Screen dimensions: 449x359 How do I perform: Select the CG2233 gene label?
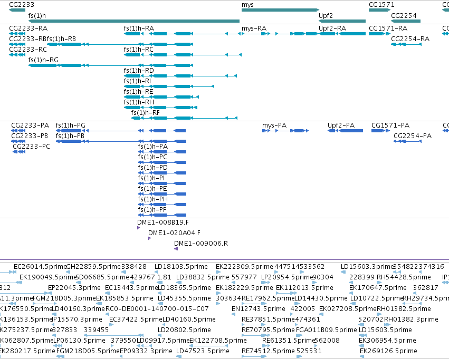click(x=22, y=5)
